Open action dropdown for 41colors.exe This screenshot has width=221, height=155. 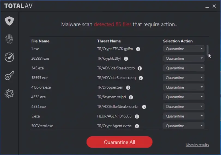[184, 87]
